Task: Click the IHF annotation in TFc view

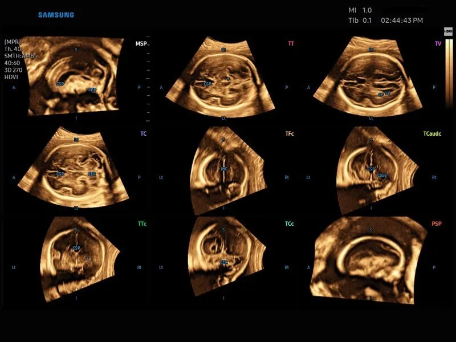Action: 225,169
